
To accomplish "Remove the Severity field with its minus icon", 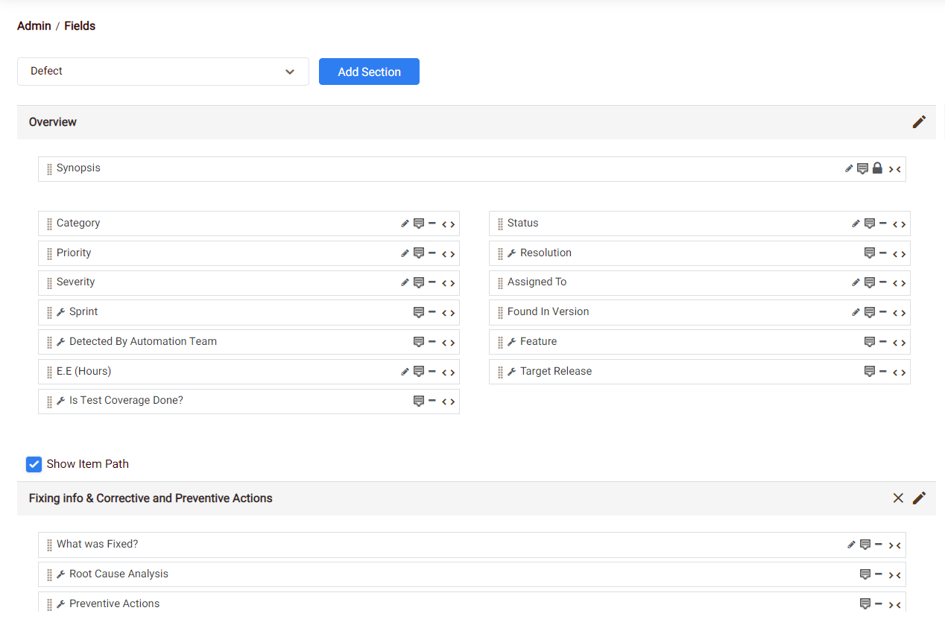I will tap(432, 282).
